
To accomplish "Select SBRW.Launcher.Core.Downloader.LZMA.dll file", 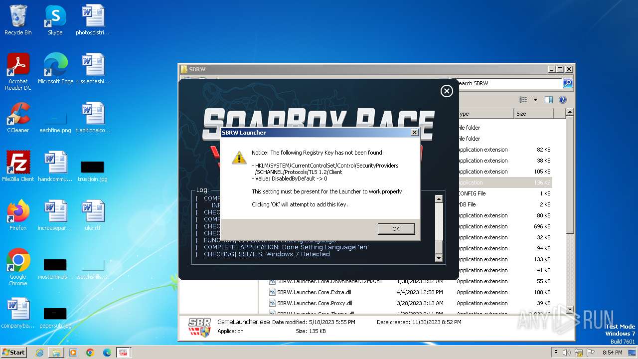I will click(x=329, y=281).
